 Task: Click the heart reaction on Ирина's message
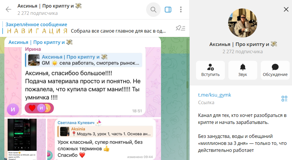click(x=32, y=108)
